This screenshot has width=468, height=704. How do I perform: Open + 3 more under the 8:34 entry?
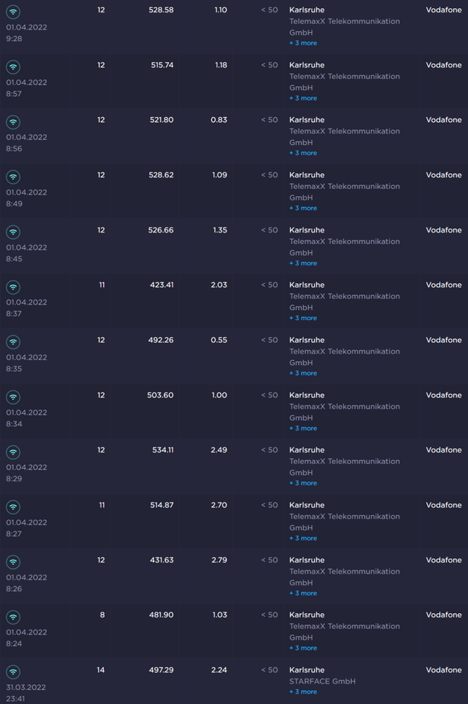(303, 428)
